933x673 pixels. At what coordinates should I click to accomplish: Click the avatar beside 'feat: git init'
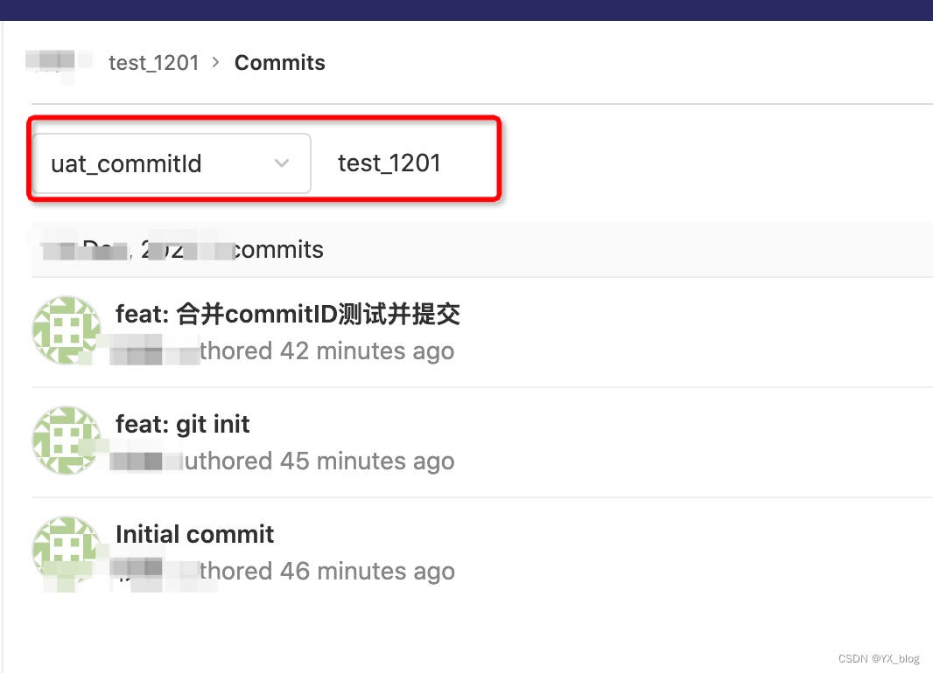pos(66,441)
